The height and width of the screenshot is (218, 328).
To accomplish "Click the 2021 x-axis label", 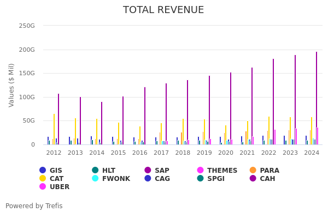I will point(247,153).
